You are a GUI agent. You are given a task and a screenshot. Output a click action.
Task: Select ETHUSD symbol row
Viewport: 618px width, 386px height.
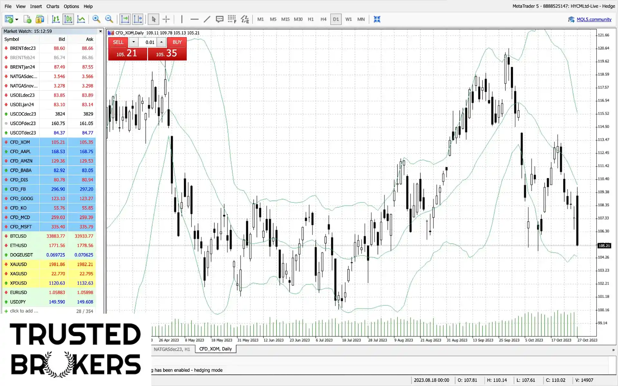pyautogui.click(x=49, y=245)
